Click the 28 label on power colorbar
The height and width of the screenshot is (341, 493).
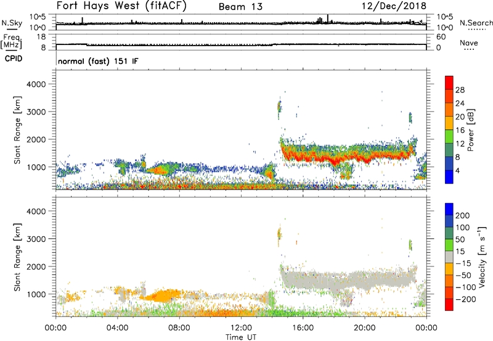pos(460,90)
